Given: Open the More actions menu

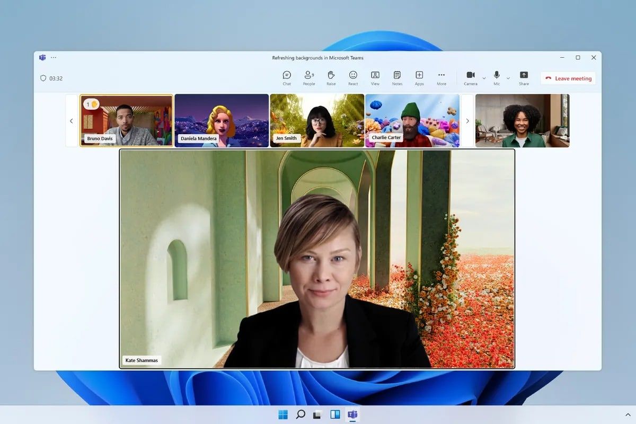Looking at the screenshot, I should click(x=441, y=78).
